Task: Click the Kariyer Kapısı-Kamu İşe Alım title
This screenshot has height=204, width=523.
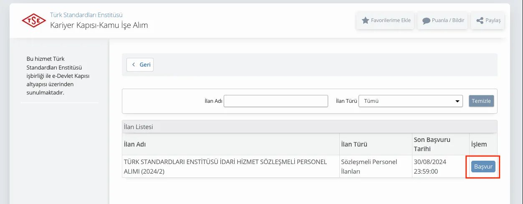Action: coord(99,25)
